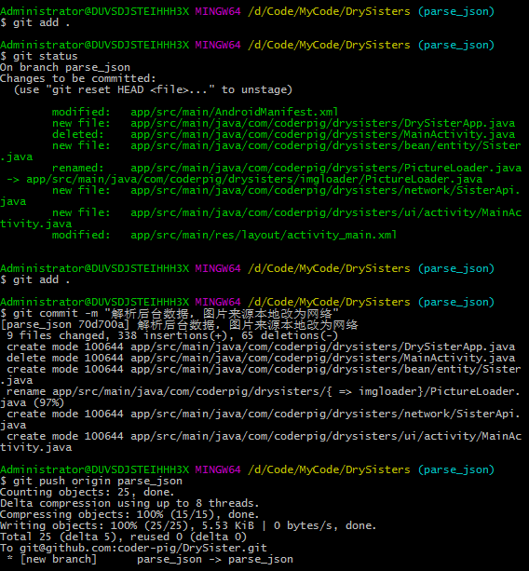
Task: Click the renamed PictureLoader.java source path
Action: pos(326,168)
